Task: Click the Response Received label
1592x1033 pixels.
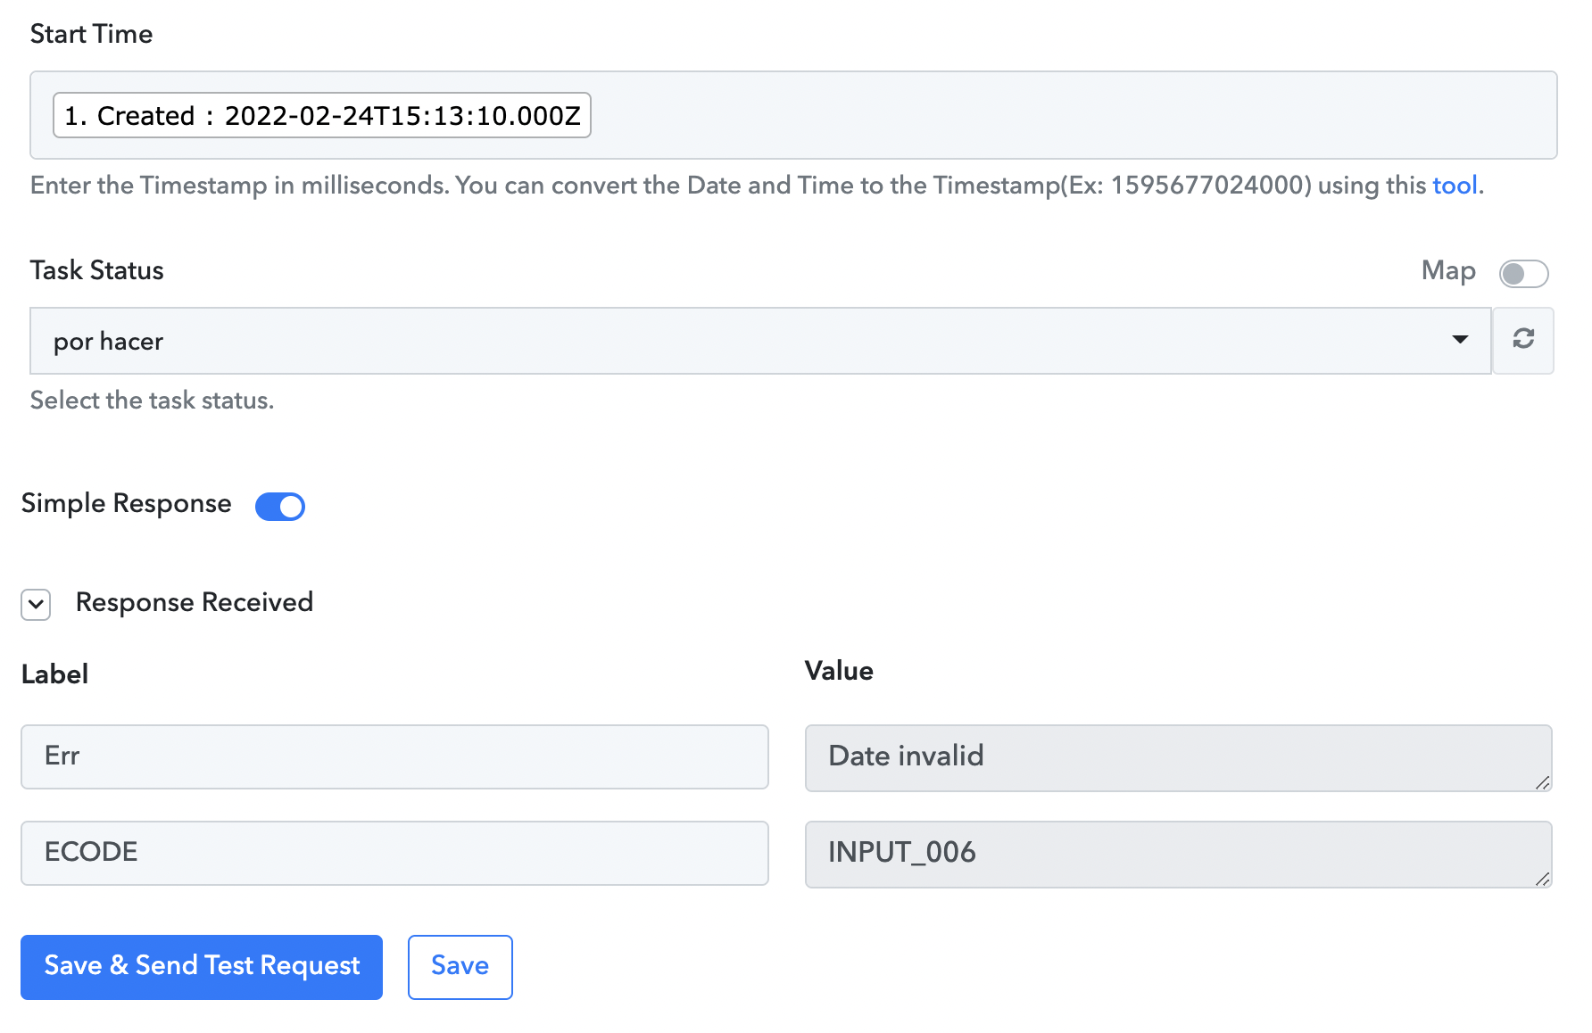Action: 195,602
